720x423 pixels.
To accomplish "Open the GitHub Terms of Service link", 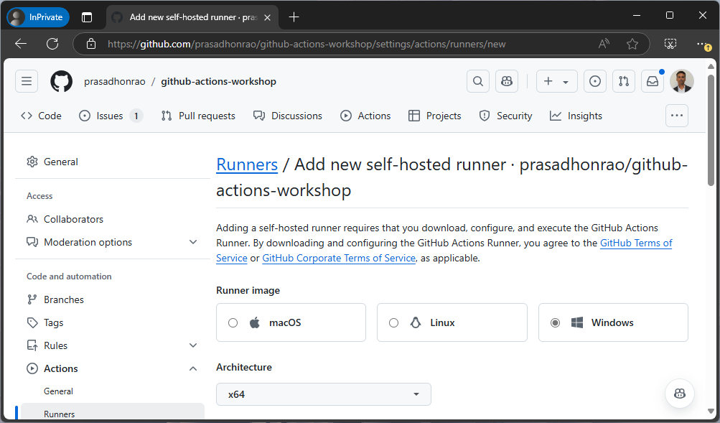I will tap(636, 243).
